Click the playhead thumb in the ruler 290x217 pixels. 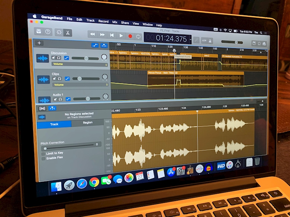click(174, 50)
